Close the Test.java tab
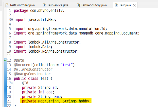Screen dimensions: 158x107 click(x=134, y=5)
